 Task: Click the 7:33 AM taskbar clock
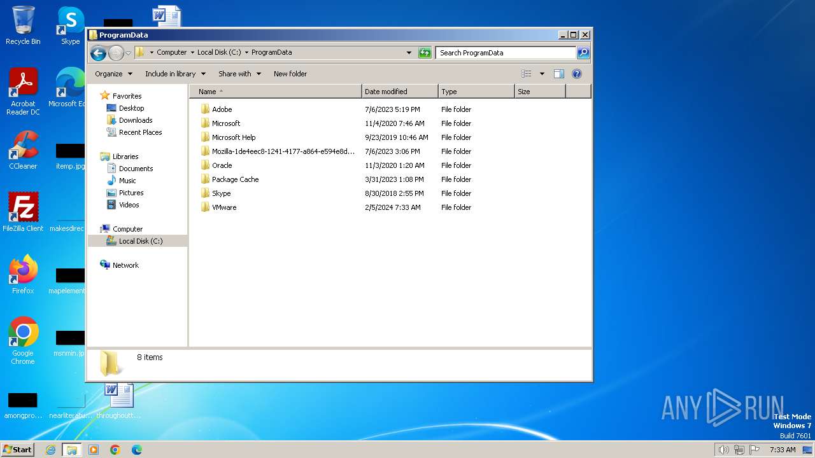pyautogui.click(x=783, y=450)
